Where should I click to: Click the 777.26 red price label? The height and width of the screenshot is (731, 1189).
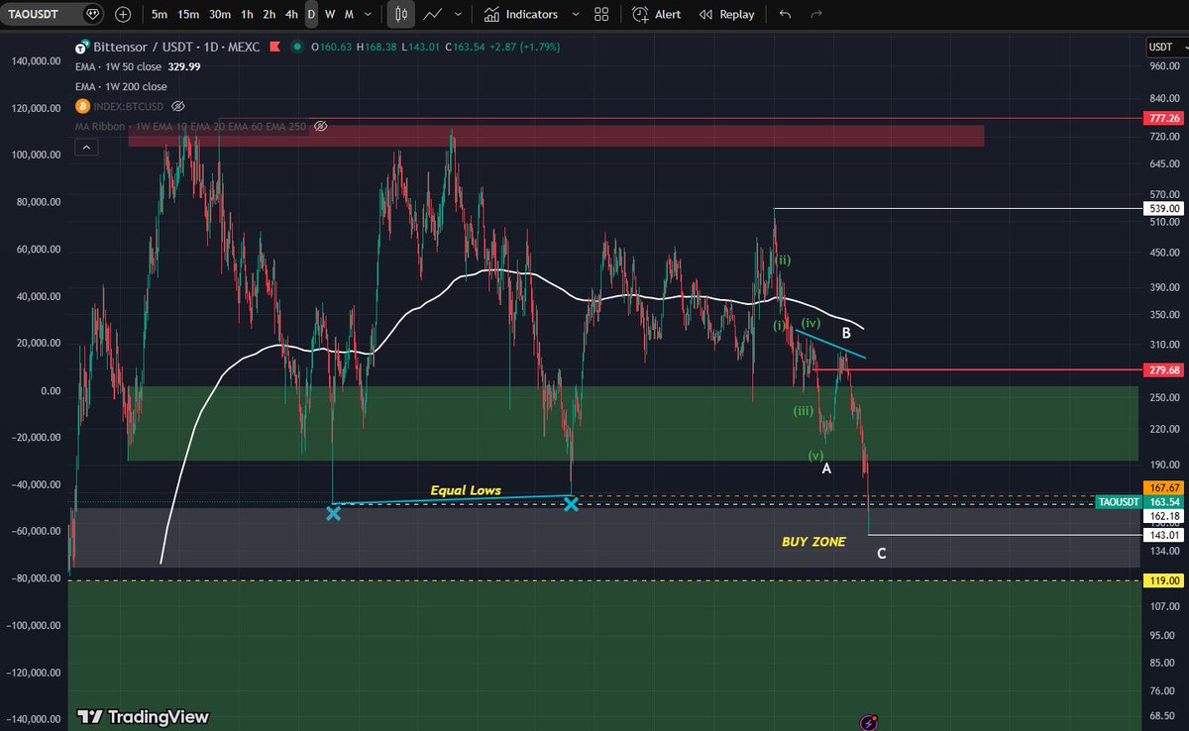tap(1162, 118)
